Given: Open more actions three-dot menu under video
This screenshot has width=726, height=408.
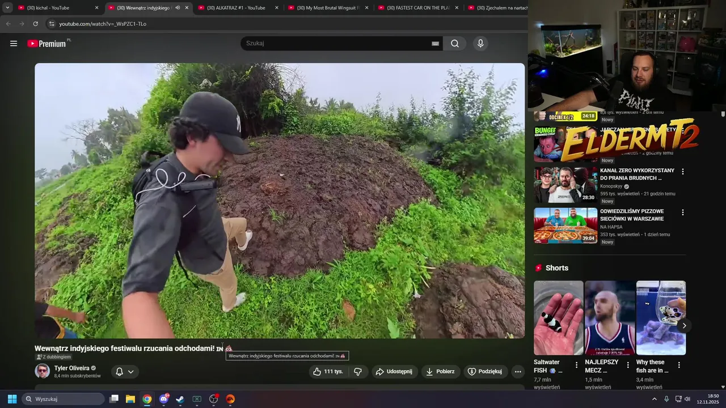Looking at the screenshot, I should coord(517,372).
